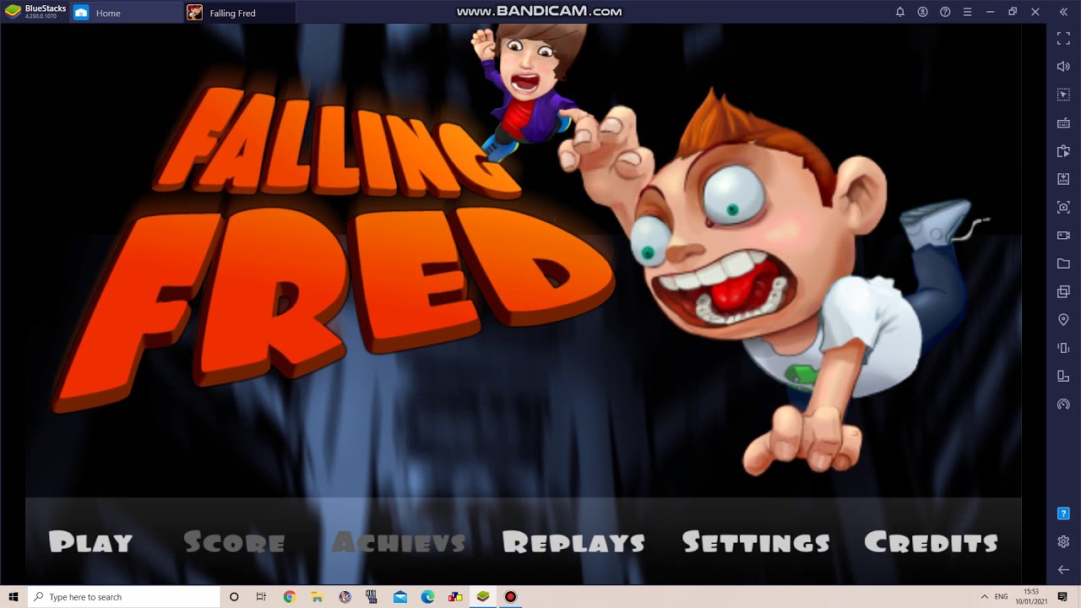Open Credits in the game menu
This screenshot has width=1081, height=608.
tap(932, 542)
